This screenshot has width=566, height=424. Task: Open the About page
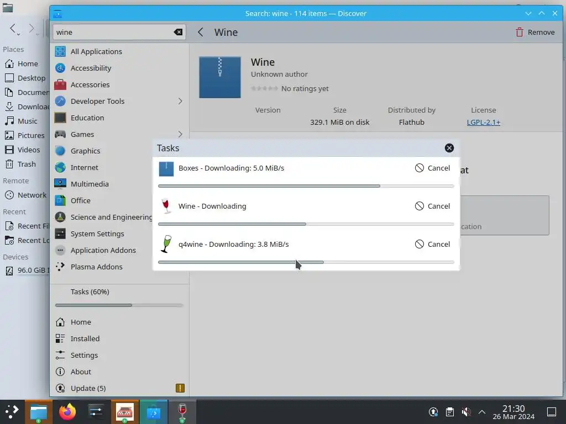119,372
